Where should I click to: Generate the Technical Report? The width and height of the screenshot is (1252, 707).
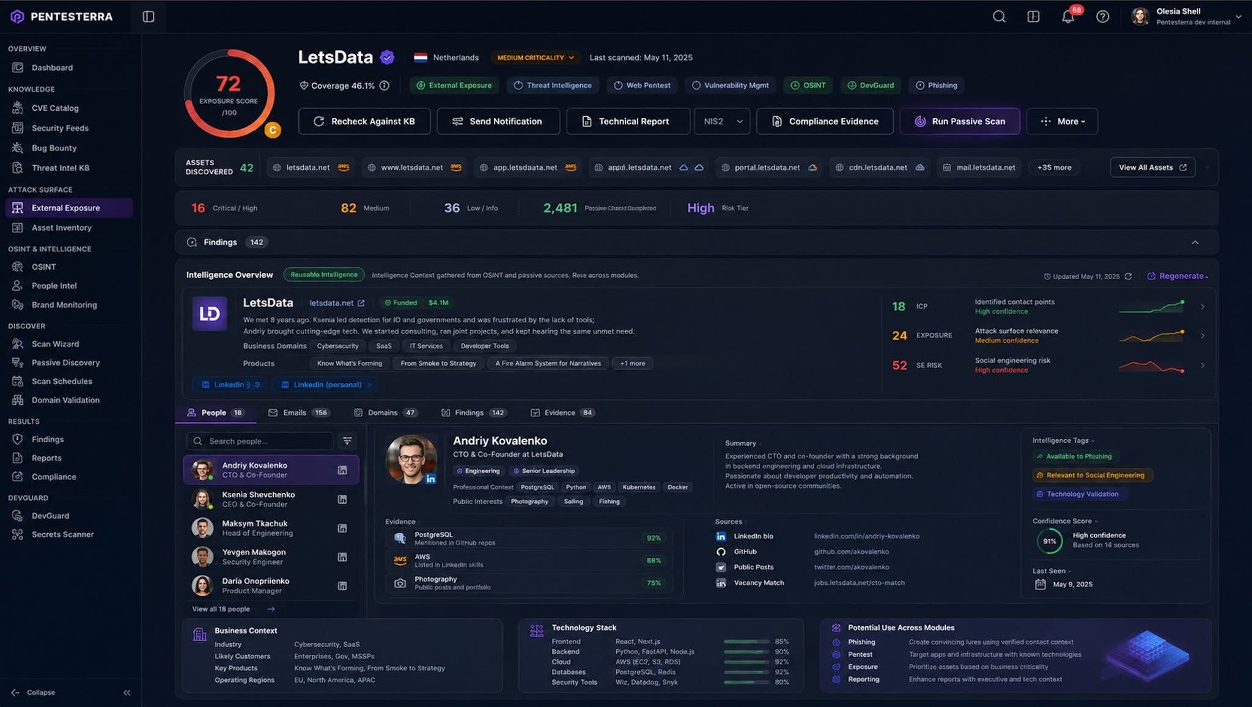pos(628,121)
